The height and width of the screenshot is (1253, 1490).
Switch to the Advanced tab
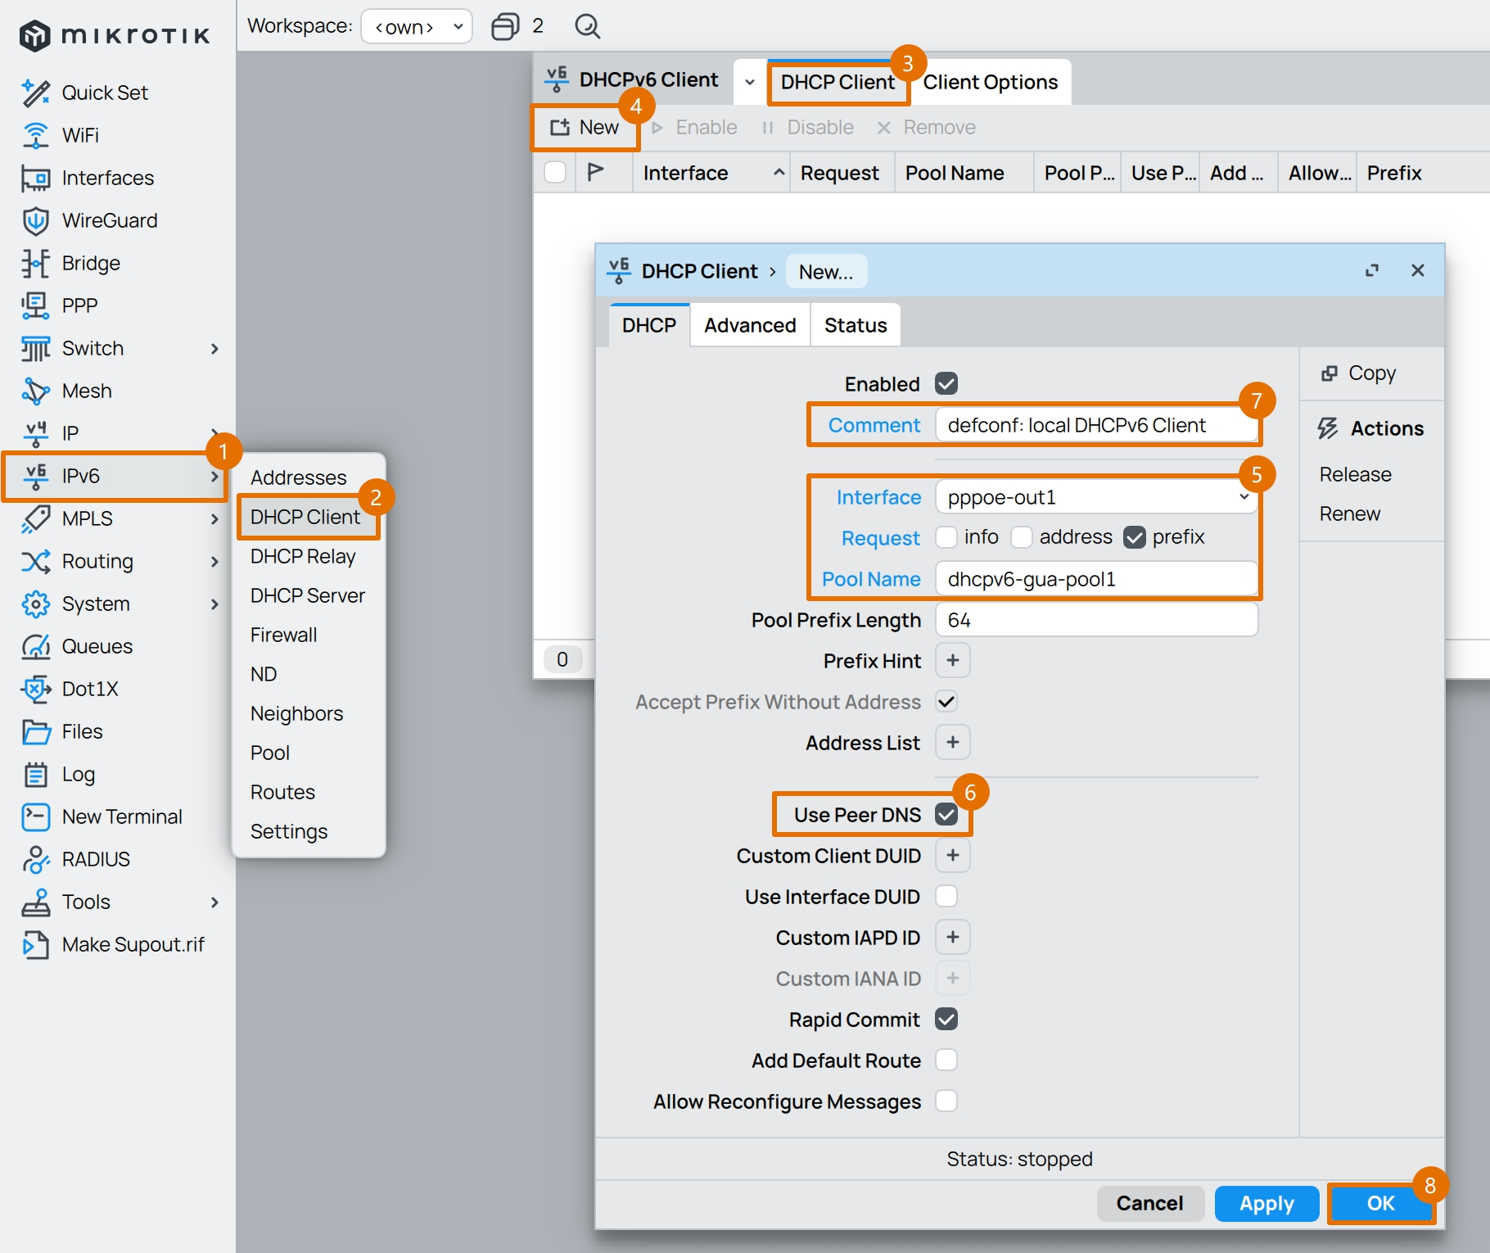(x=750, y=325)
